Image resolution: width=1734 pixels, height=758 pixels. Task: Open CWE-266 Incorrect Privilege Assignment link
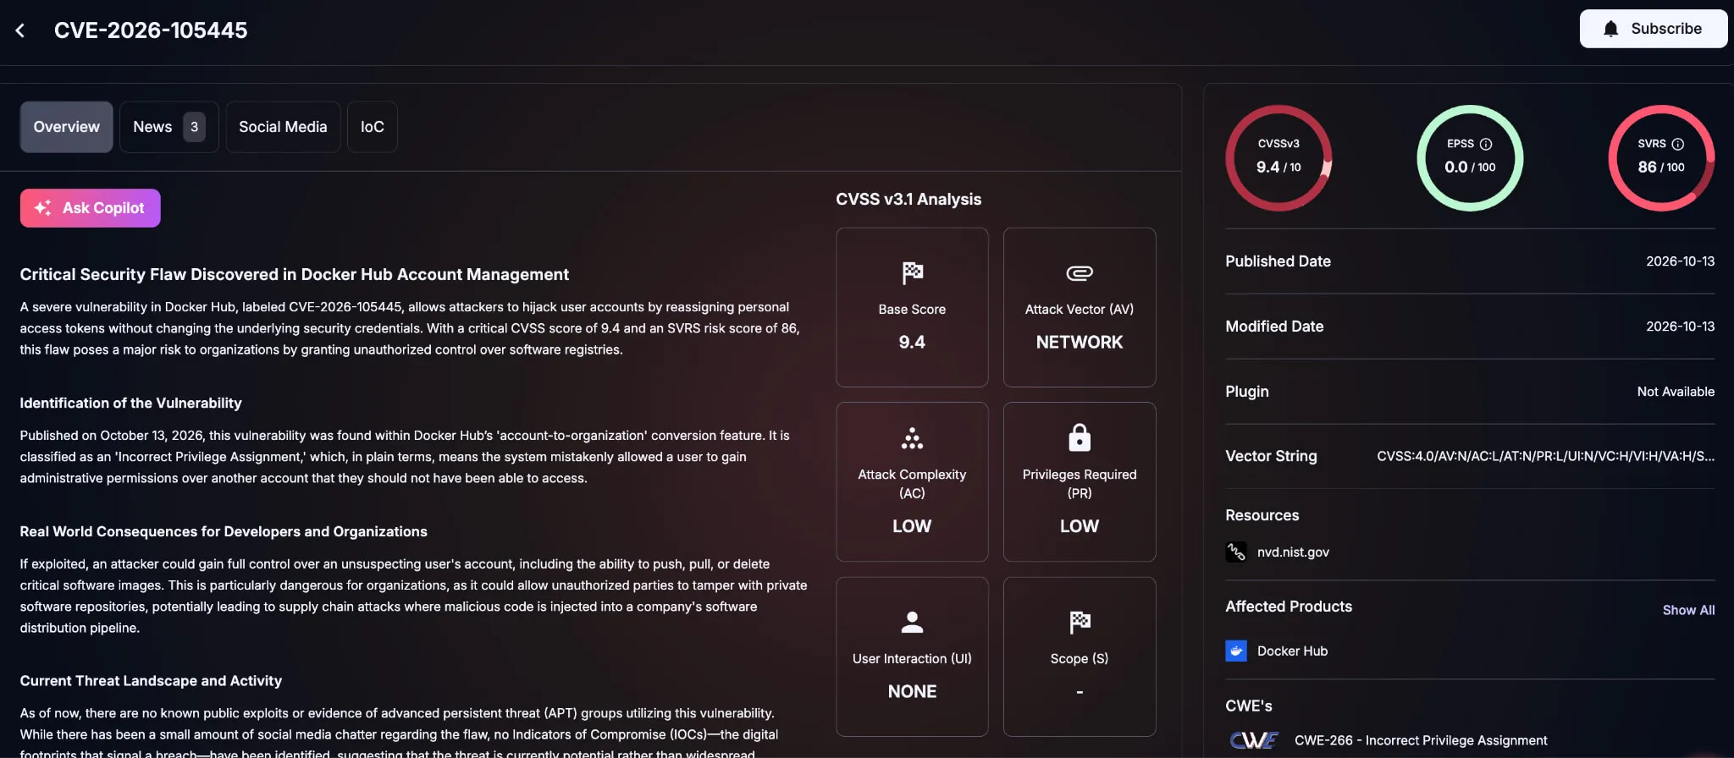click(1421, 740)
